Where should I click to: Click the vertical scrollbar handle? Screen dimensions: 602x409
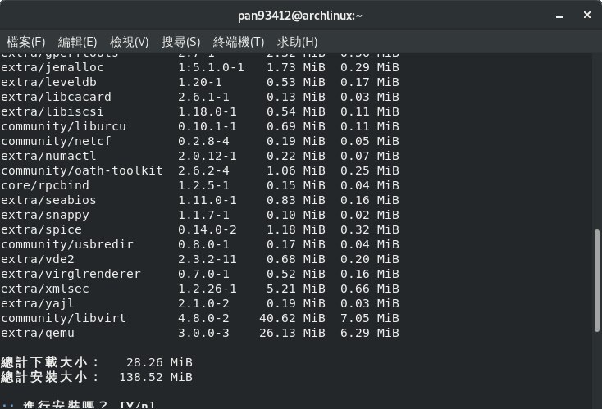click(x=597, y=280)
